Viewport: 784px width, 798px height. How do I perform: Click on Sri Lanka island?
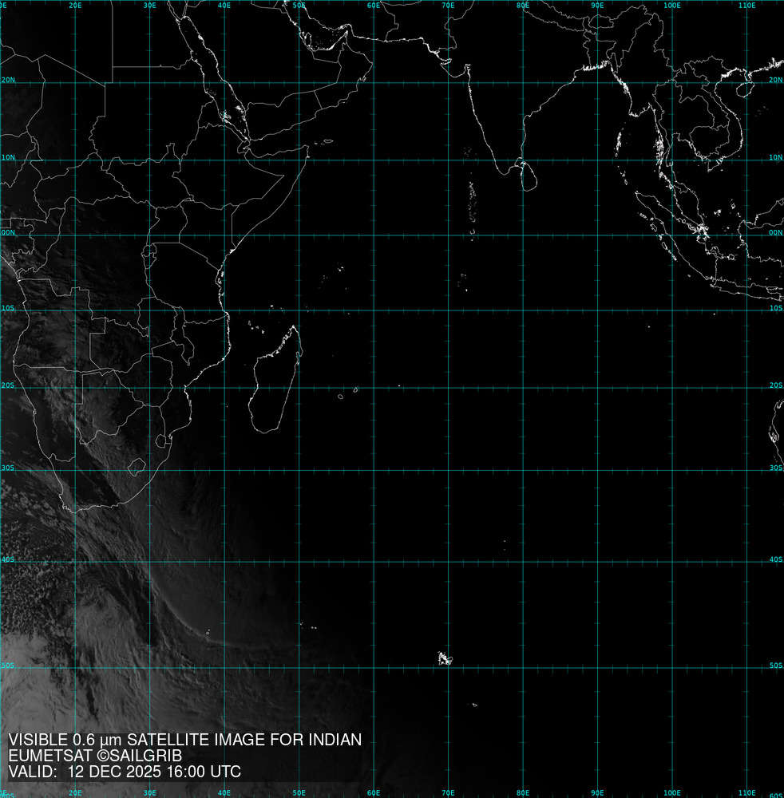click(527, 176)
